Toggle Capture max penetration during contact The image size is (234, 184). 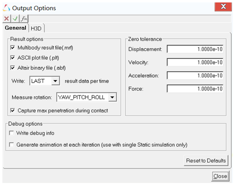pos(13,110)
